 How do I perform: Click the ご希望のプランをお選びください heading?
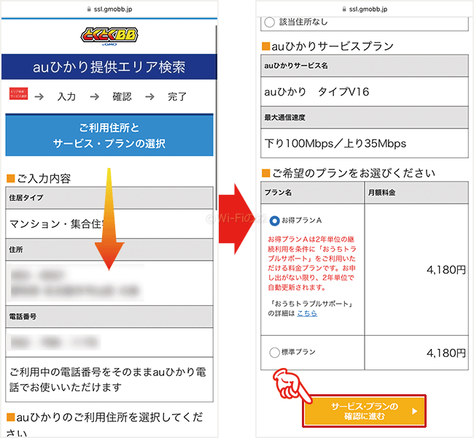(x=349, y=173)
